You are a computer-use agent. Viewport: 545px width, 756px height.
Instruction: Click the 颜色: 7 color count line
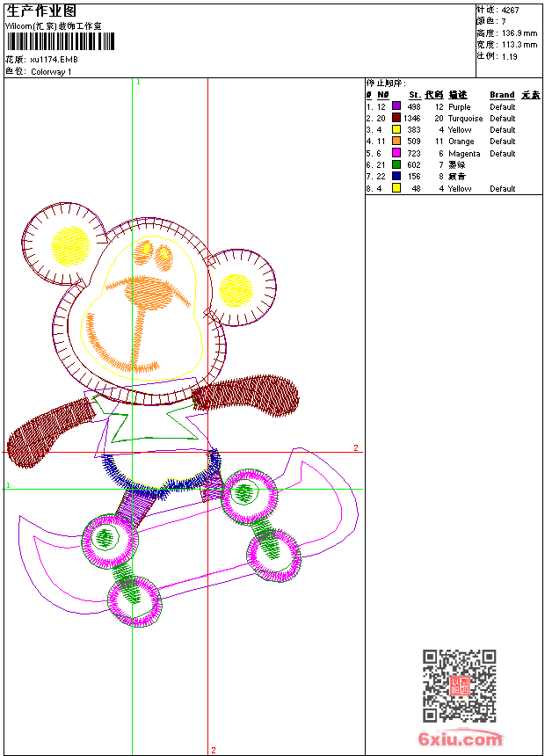coord(491,21)
